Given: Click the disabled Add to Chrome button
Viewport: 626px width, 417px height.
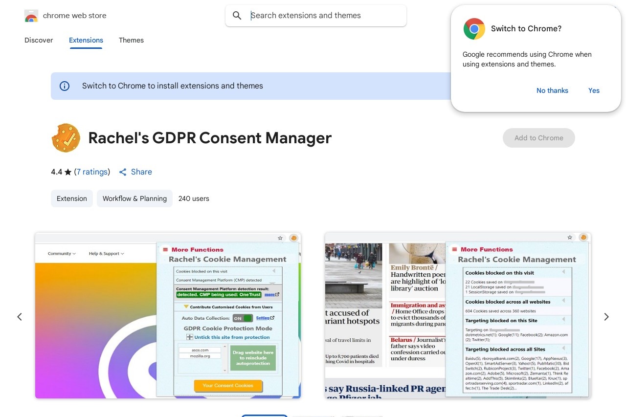Looking at the screenshot, I should point(539,138).
